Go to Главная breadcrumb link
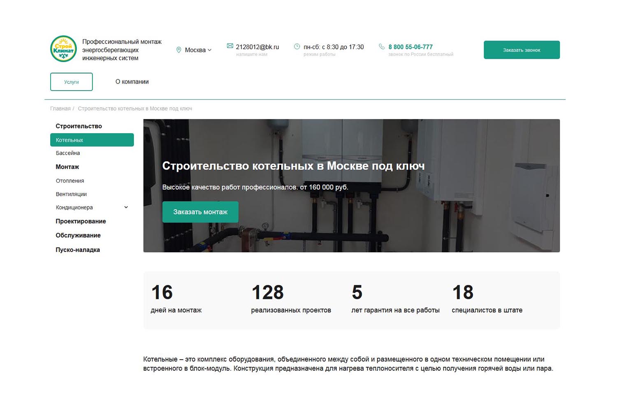Viewport: 617px width, 411px height. (60, 109)
